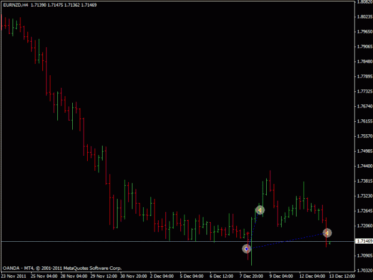Click price scale label 1.70320

pos(365,270)
